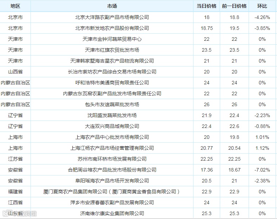Screen dimensions: 277x219
Task: Click the -0.88% change value
Action: (262, 126)
